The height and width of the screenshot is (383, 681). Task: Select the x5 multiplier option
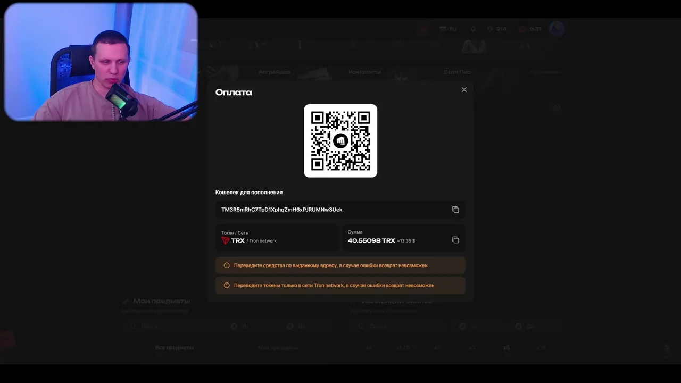(506, 348)
